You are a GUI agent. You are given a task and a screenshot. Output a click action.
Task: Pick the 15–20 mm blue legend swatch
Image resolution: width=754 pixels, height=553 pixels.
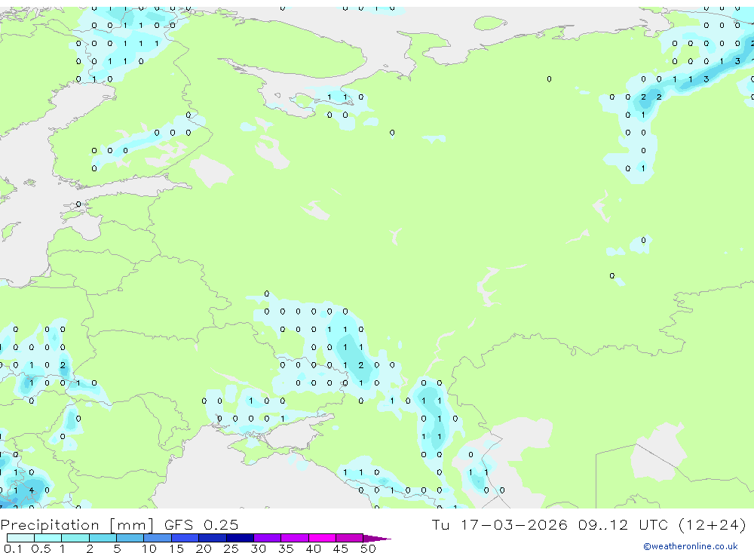click(x=185, y=538)
